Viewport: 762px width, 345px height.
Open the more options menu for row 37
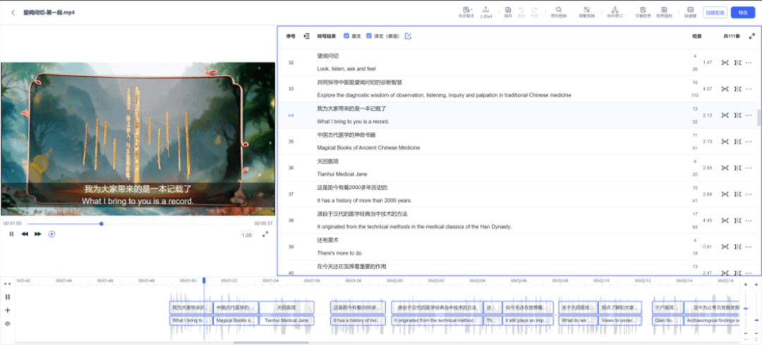(749, 194)
